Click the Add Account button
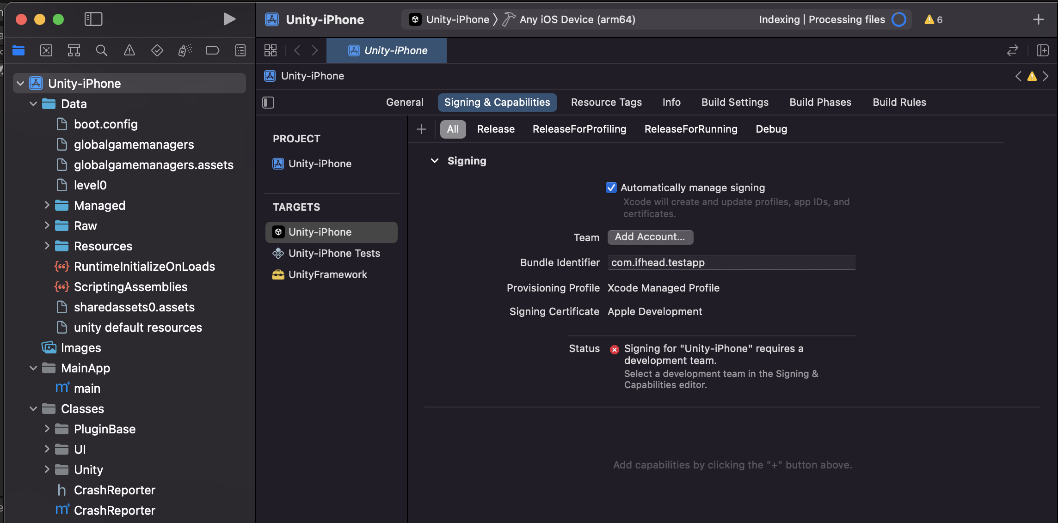Screen dimensions: 1058x523 point(650,237)
